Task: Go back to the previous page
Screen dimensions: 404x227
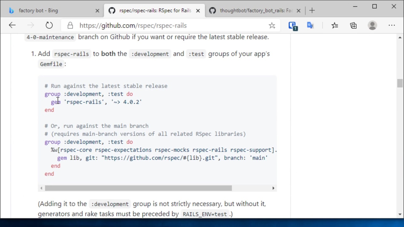Action: tap(12, 26)
